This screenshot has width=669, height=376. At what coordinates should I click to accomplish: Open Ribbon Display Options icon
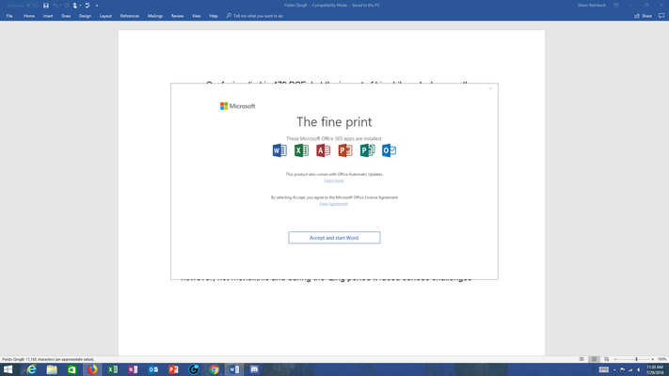pyautogui.click(x=616, y=5)
